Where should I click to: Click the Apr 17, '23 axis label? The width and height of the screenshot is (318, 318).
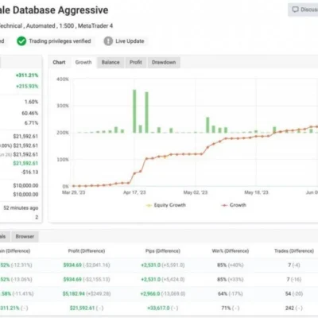[x=134, y=192]
